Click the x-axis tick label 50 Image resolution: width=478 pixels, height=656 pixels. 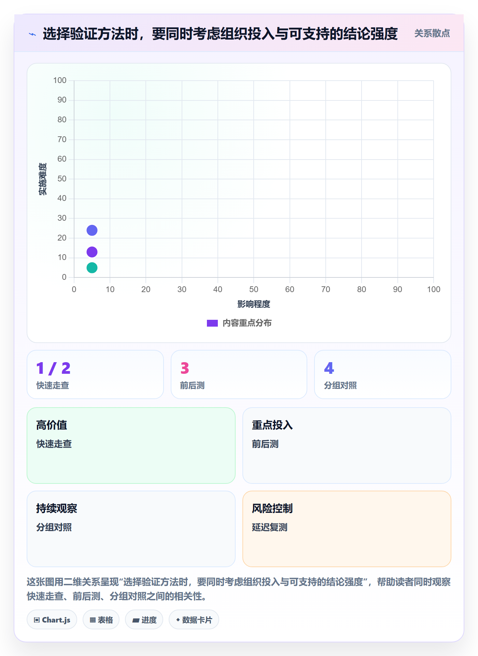[x=254, y=289]
